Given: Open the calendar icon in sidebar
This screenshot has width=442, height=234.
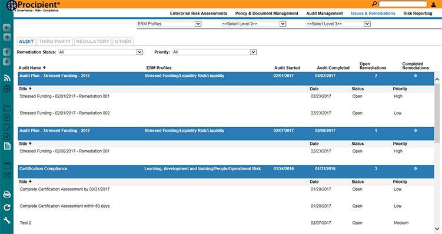Looking at the screenshot, I should tap(6, 165).
